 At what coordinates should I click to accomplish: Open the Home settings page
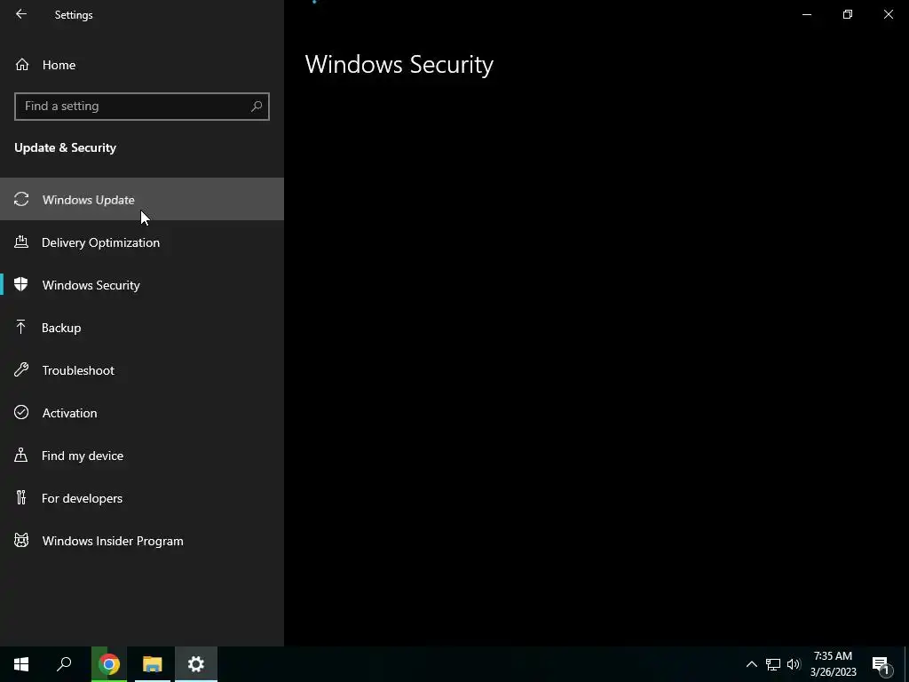142,65
